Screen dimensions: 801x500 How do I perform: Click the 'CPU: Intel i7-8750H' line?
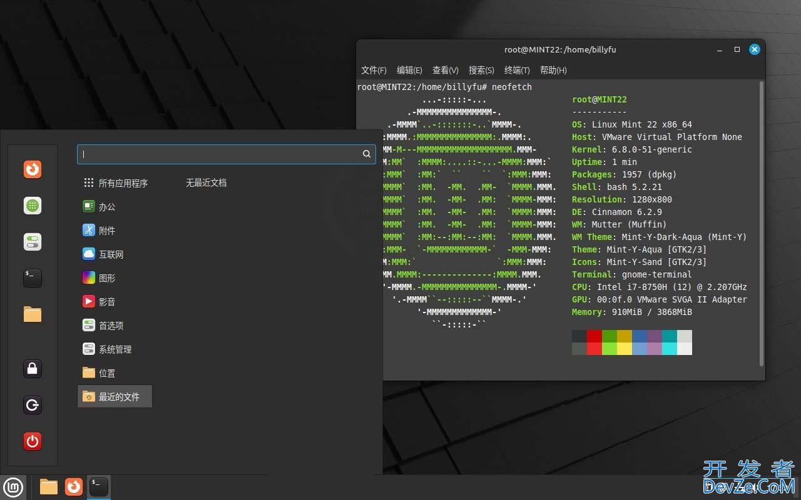[x=660, y=287]
